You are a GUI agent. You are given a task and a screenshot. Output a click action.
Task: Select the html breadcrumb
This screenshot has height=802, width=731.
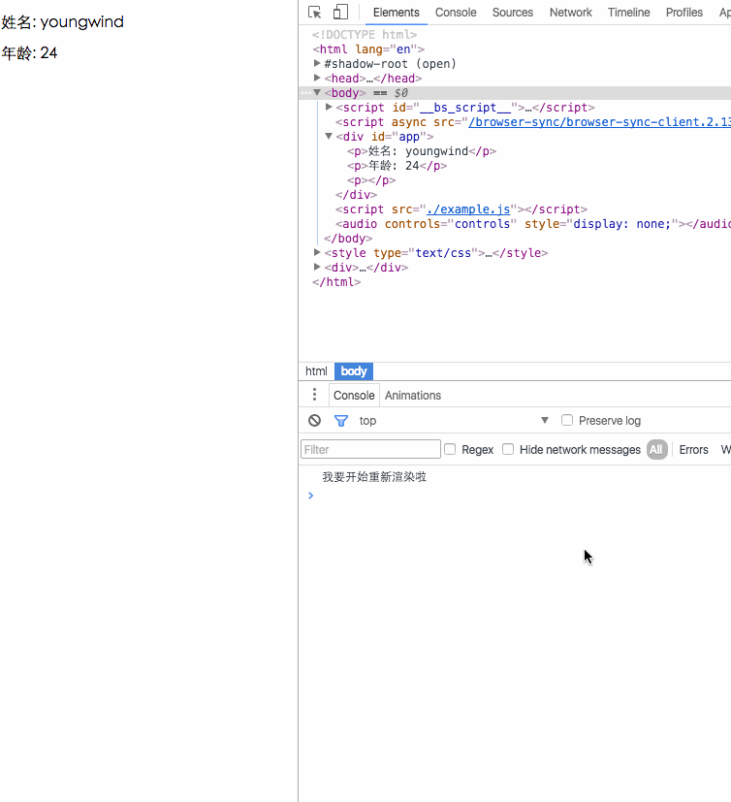[316, 371]
